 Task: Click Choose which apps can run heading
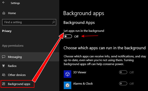point(105,48)
